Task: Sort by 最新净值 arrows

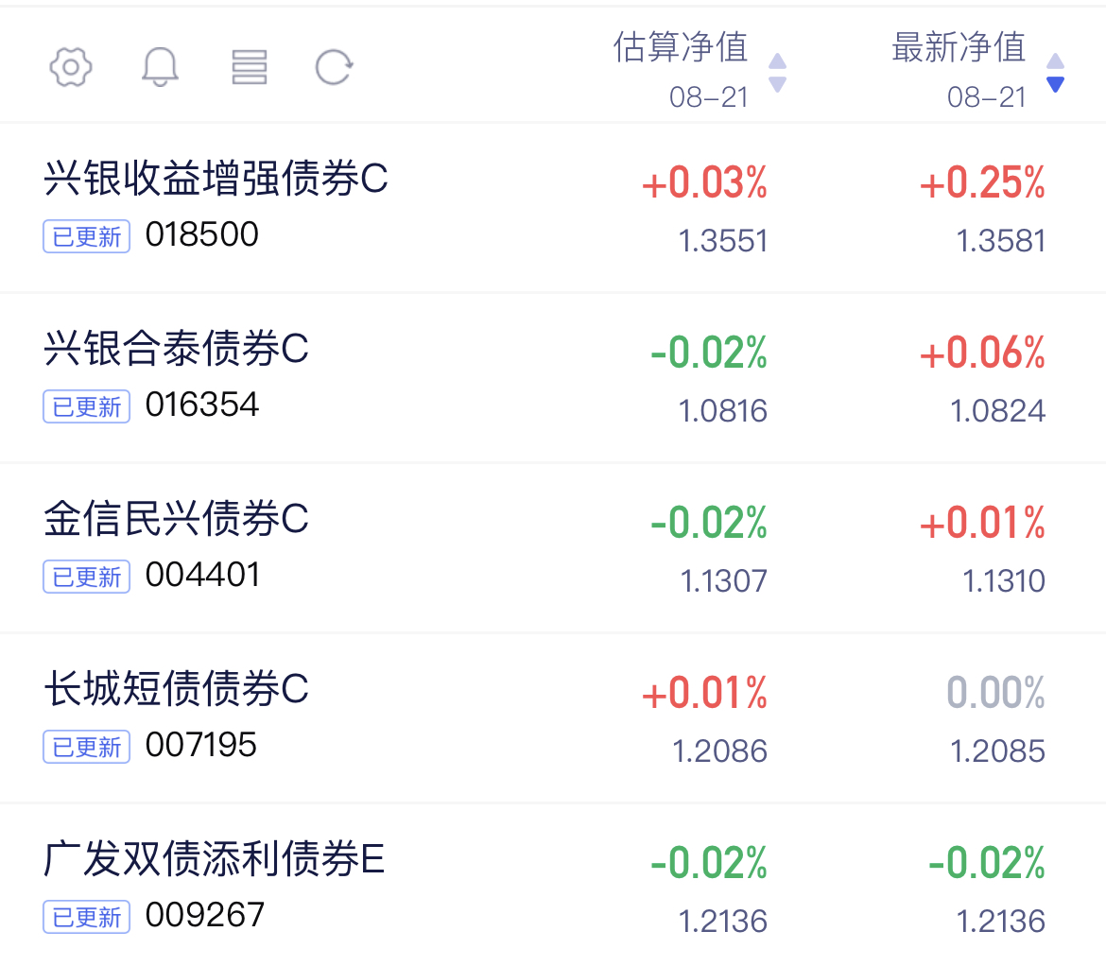Action: [1055, 73]
